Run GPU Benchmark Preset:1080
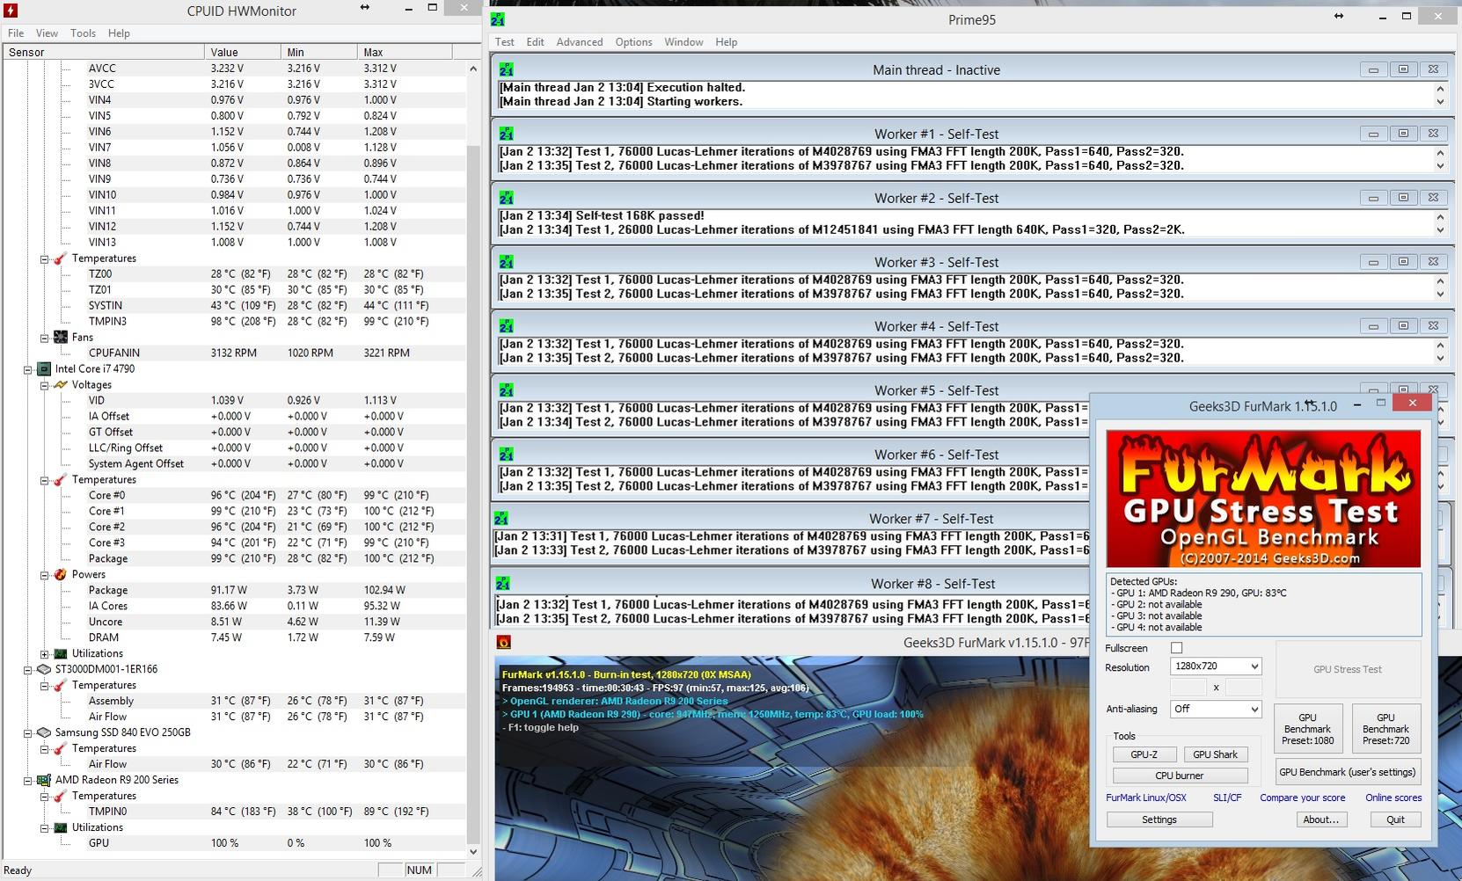The height and width of the screenshot is (881, 1462). (x=1308, y=729)
